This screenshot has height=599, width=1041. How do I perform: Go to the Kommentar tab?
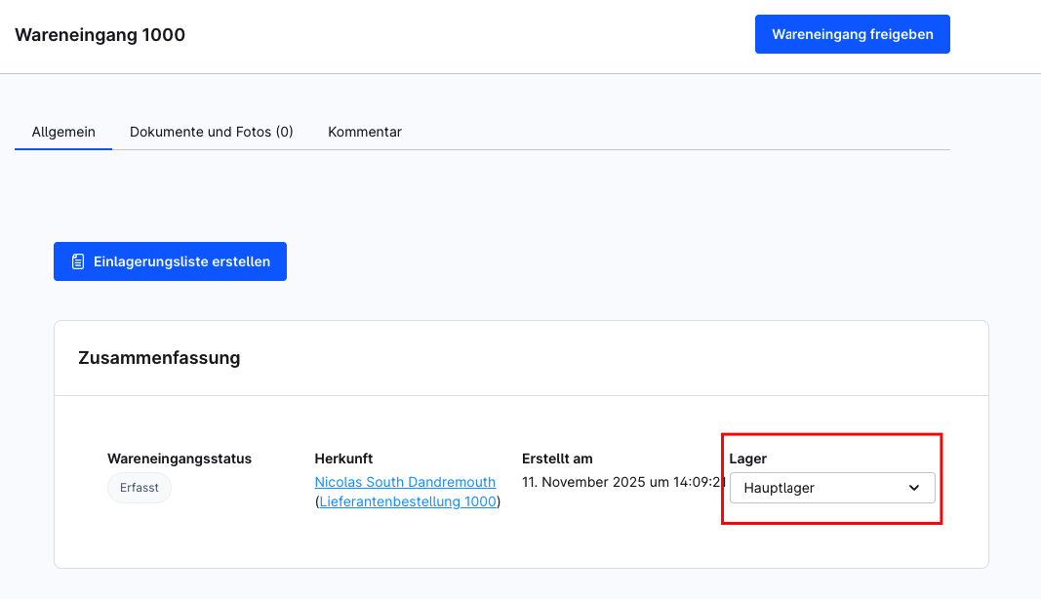pyautogui.click(x=365, y=132)
